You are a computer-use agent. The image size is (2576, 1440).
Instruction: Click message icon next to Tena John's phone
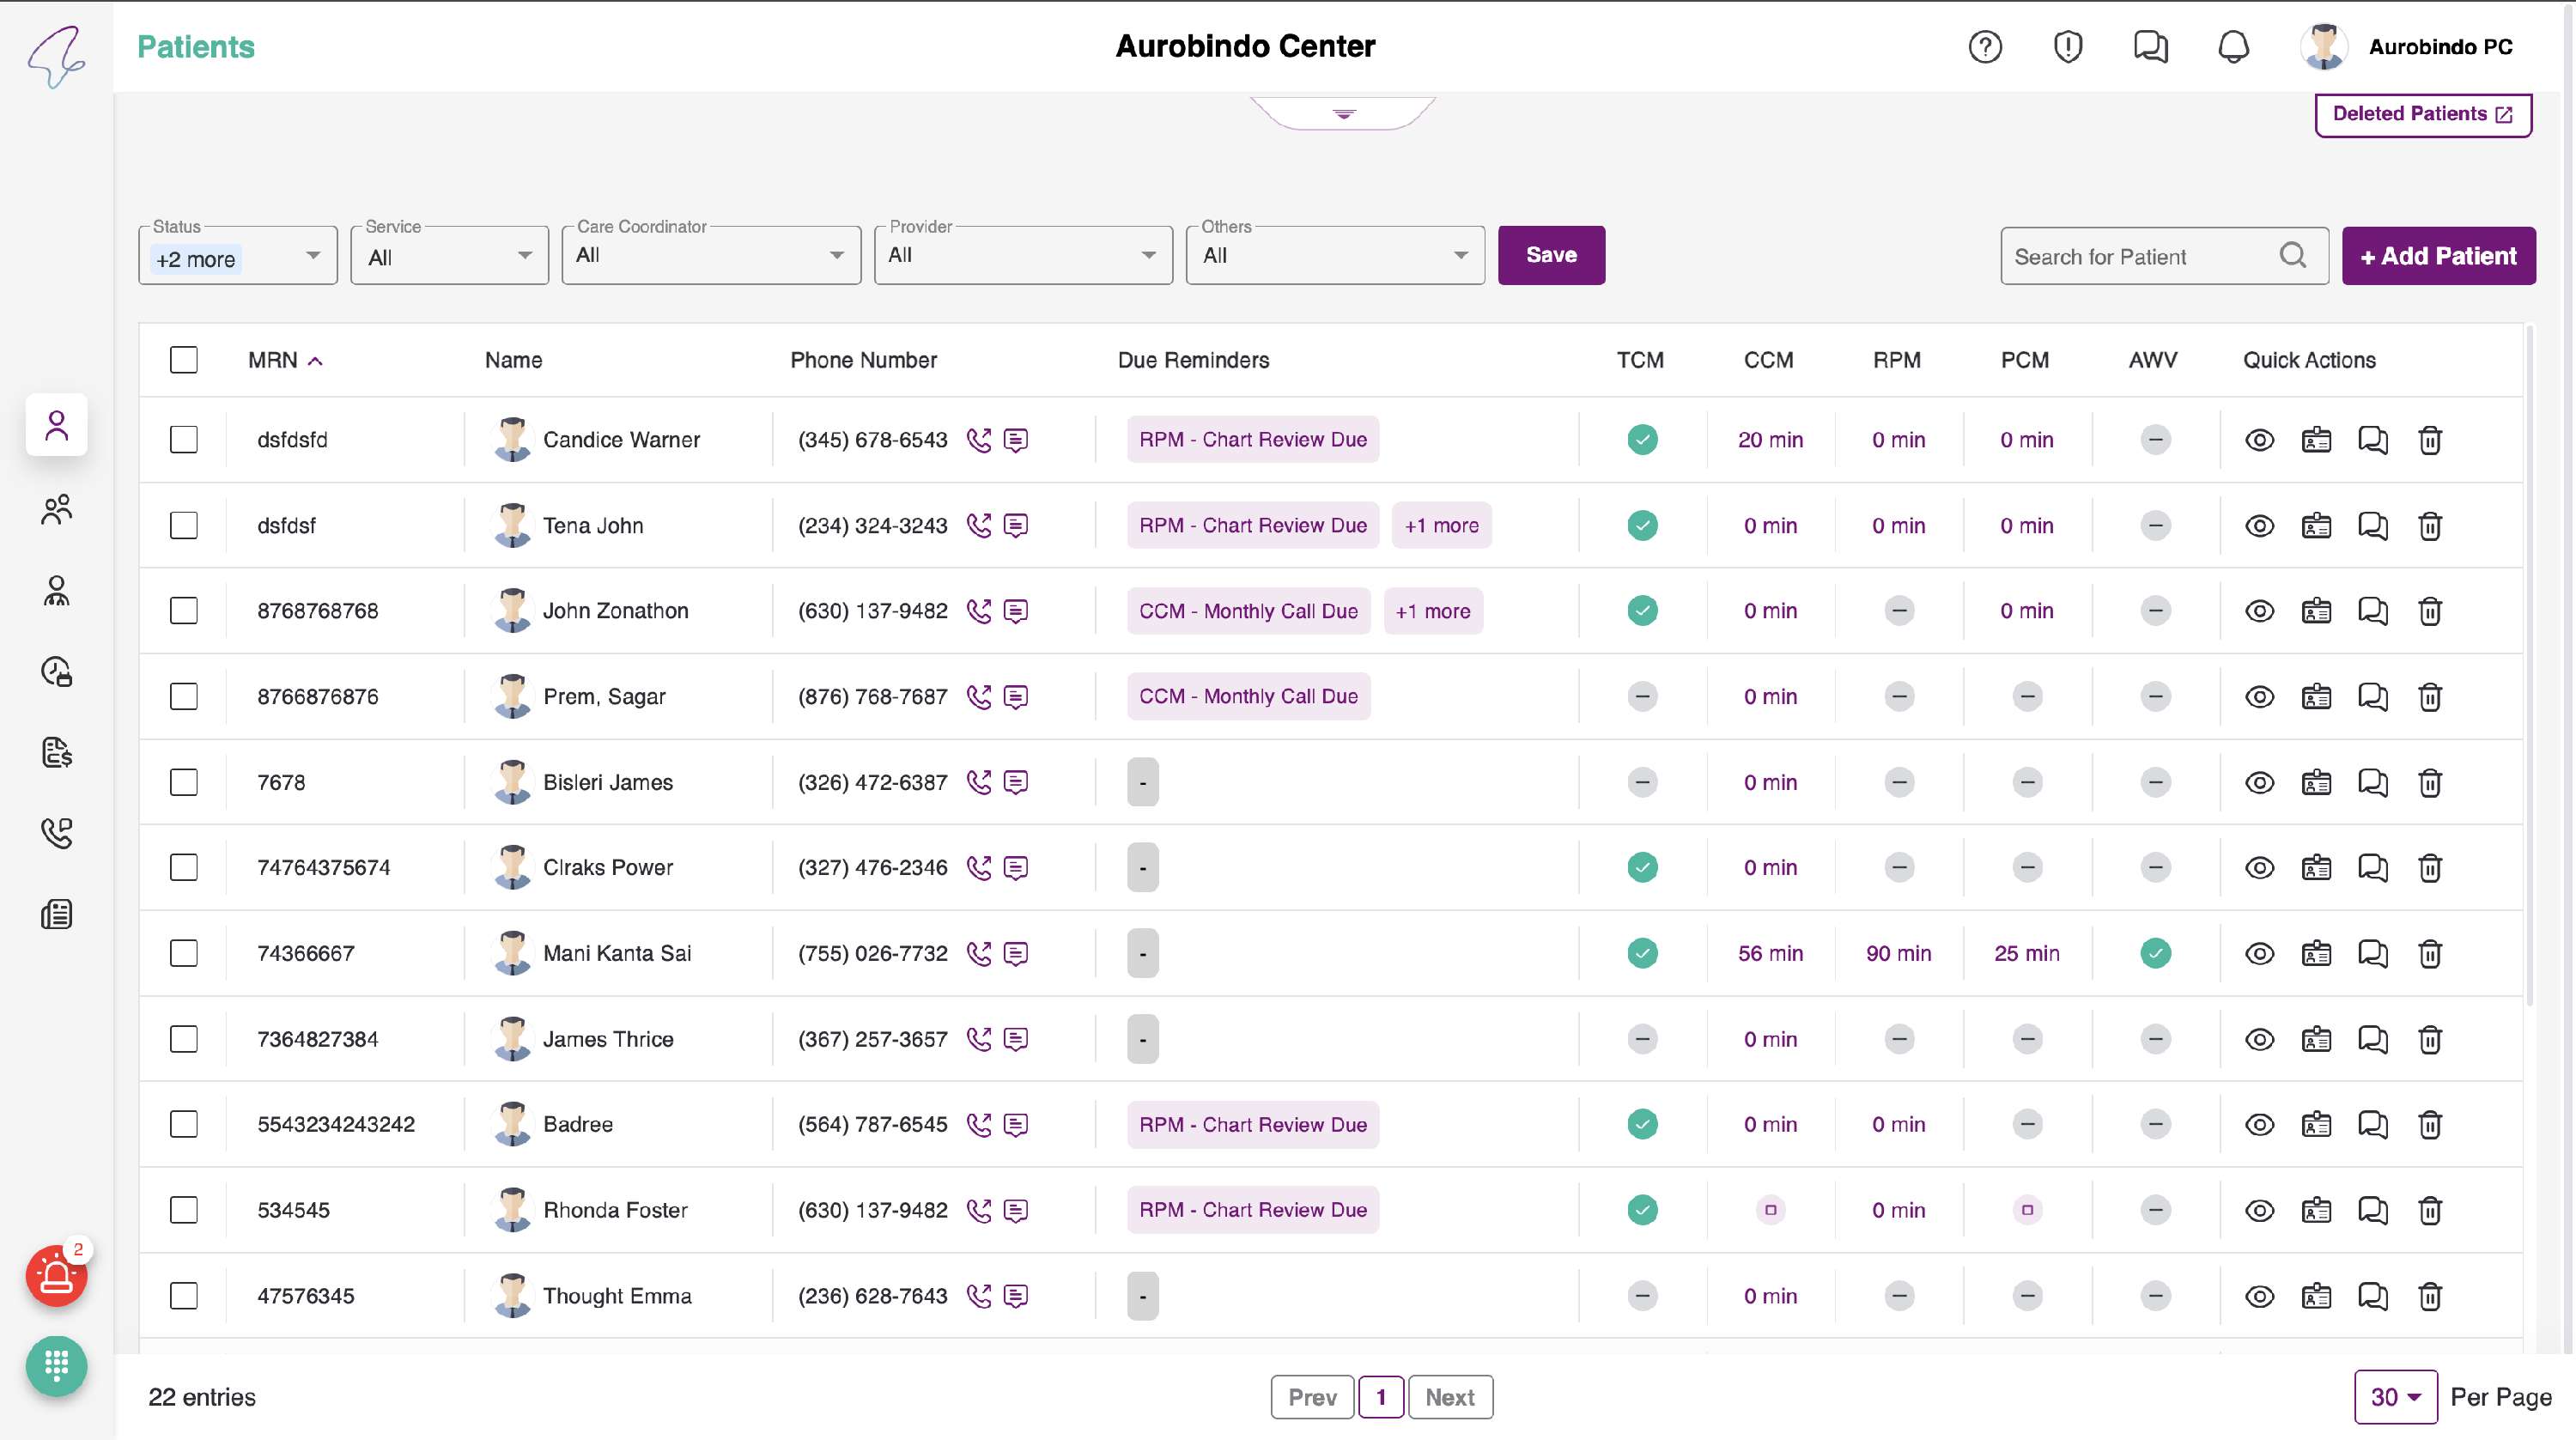[1016, 526]
